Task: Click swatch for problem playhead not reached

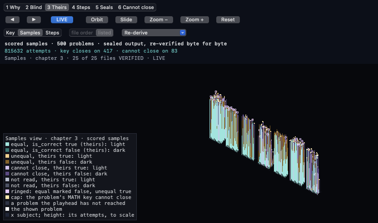Action: (x=7, y=203)
